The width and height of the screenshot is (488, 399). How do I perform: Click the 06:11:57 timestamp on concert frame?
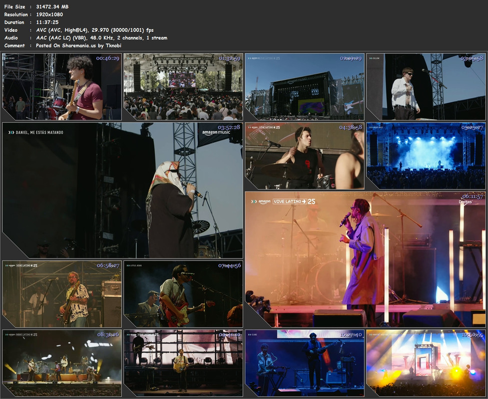(x=473, y=197)
